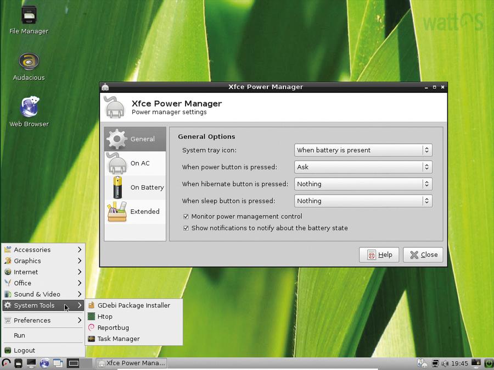Expand the Sound & Video menu category
494x370 pixels.
(x=43, y=294)
